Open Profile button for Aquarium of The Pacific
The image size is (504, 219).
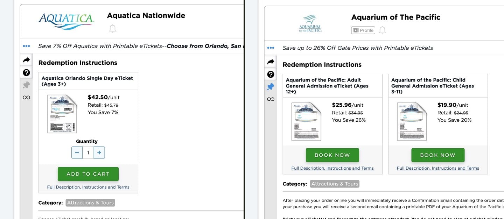[363, 30]
